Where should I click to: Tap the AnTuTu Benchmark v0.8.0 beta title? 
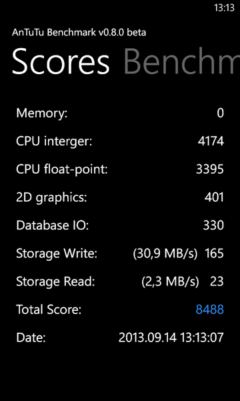pos(79,33)
